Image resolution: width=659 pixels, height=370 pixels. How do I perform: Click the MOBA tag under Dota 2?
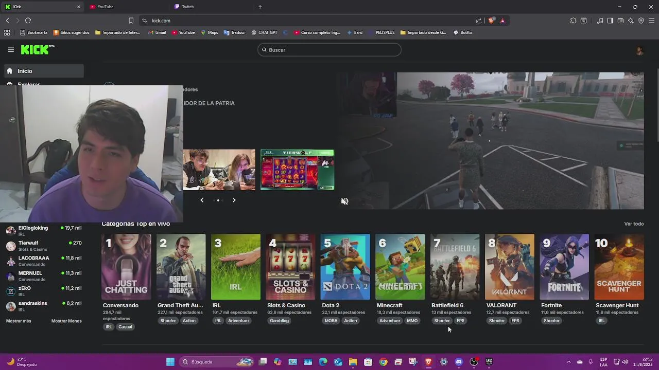[x=331, y=321]
